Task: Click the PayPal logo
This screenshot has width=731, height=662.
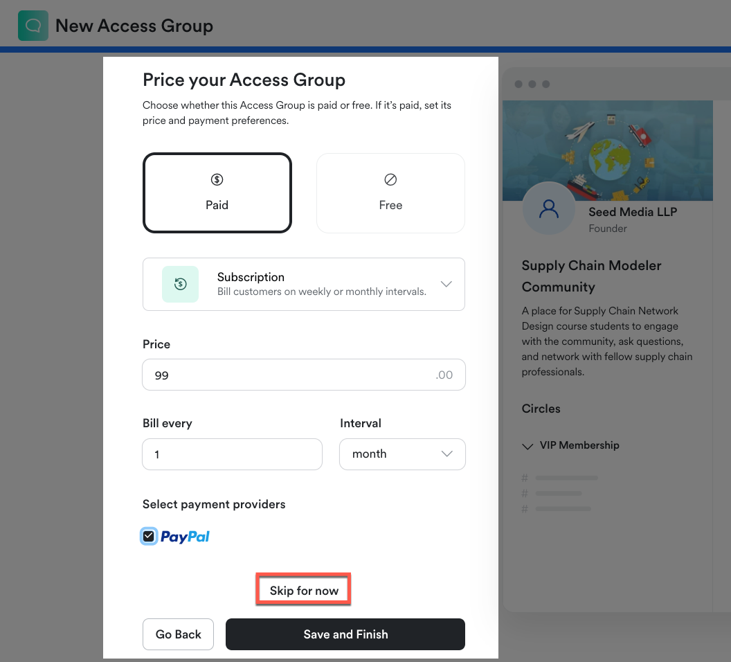Action: [185, 537]
